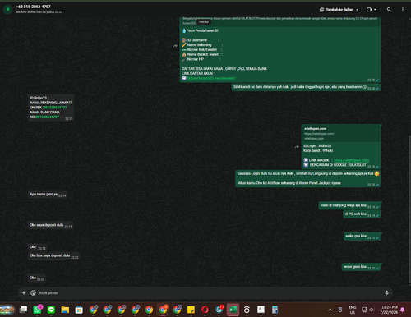Screen dimensions: 411x317
Task: Forward the Form Pendaftaran ID message
Action: click(175, 46)
